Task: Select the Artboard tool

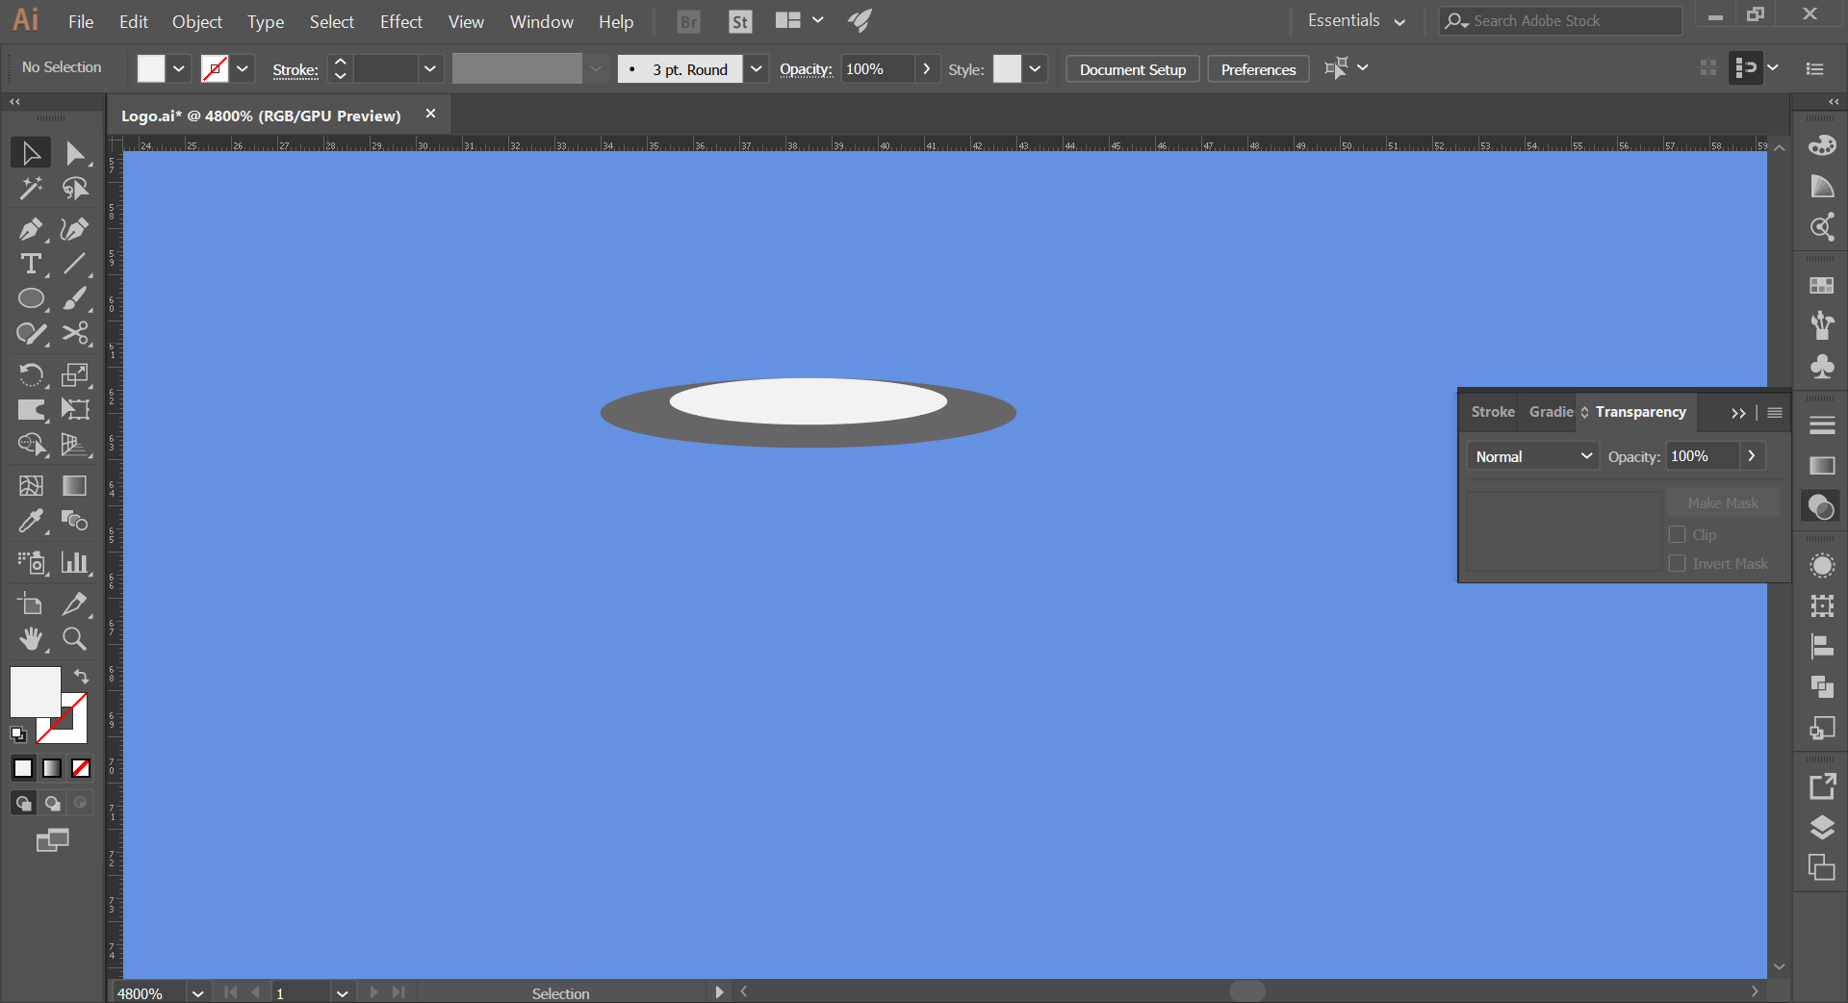Action: point(31,604)
